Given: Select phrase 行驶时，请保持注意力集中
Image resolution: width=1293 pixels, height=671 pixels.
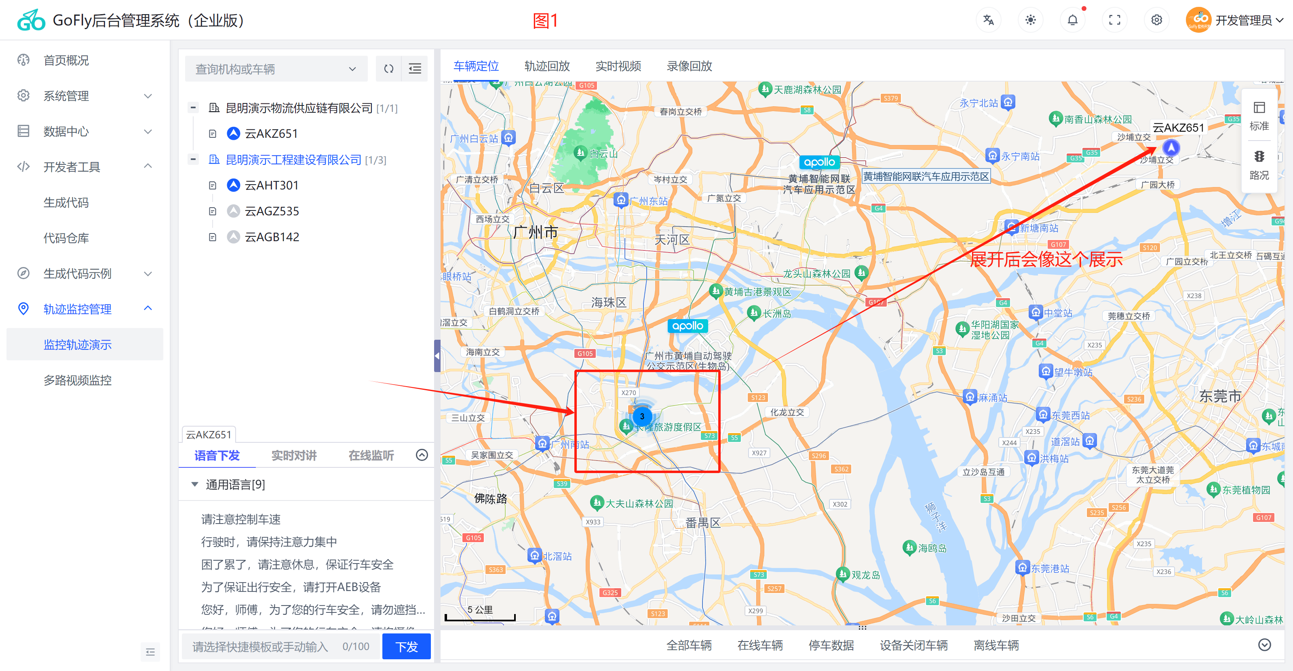Looking at the screenshot, I should (269, 542).
